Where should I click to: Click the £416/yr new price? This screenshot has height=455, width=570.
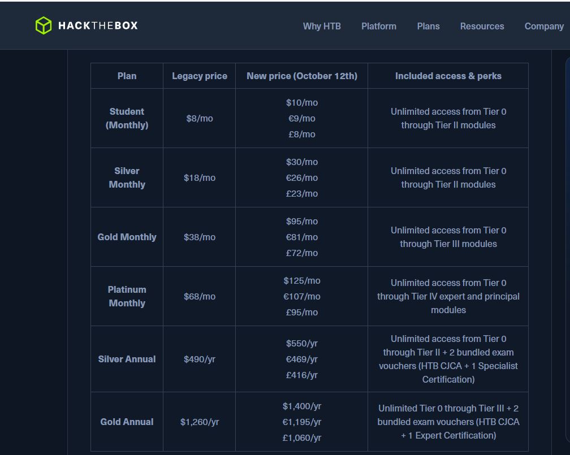click(x=302, y=375)
